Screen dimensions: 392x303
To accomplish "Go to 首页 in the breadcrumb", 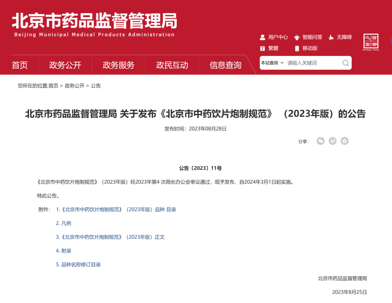I will tap(53, 86).
